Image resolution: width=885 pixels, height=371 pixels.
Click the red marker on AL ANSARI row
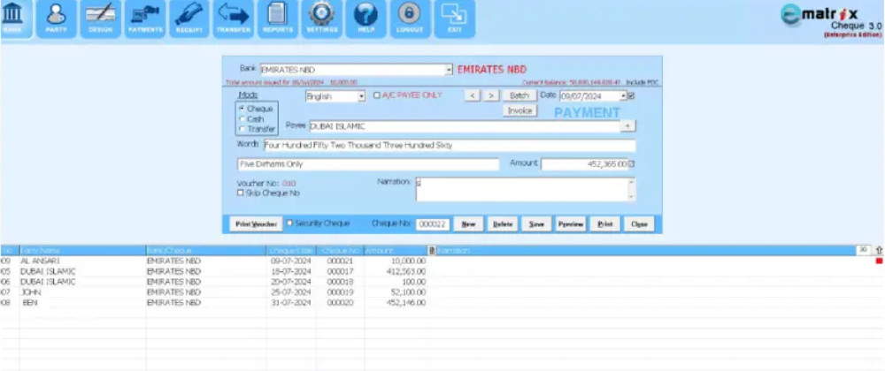coord(878,261)
